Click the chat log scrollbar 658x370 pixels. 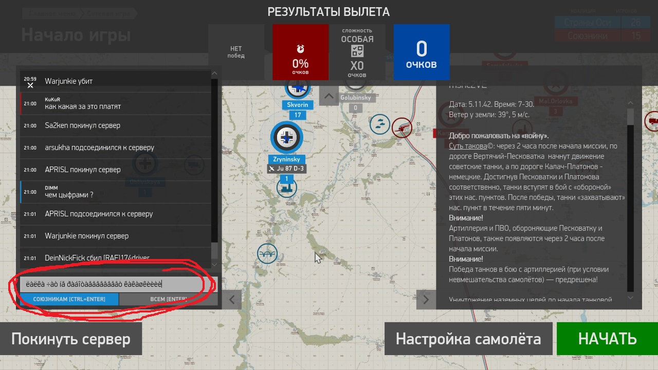click(214, 170)
